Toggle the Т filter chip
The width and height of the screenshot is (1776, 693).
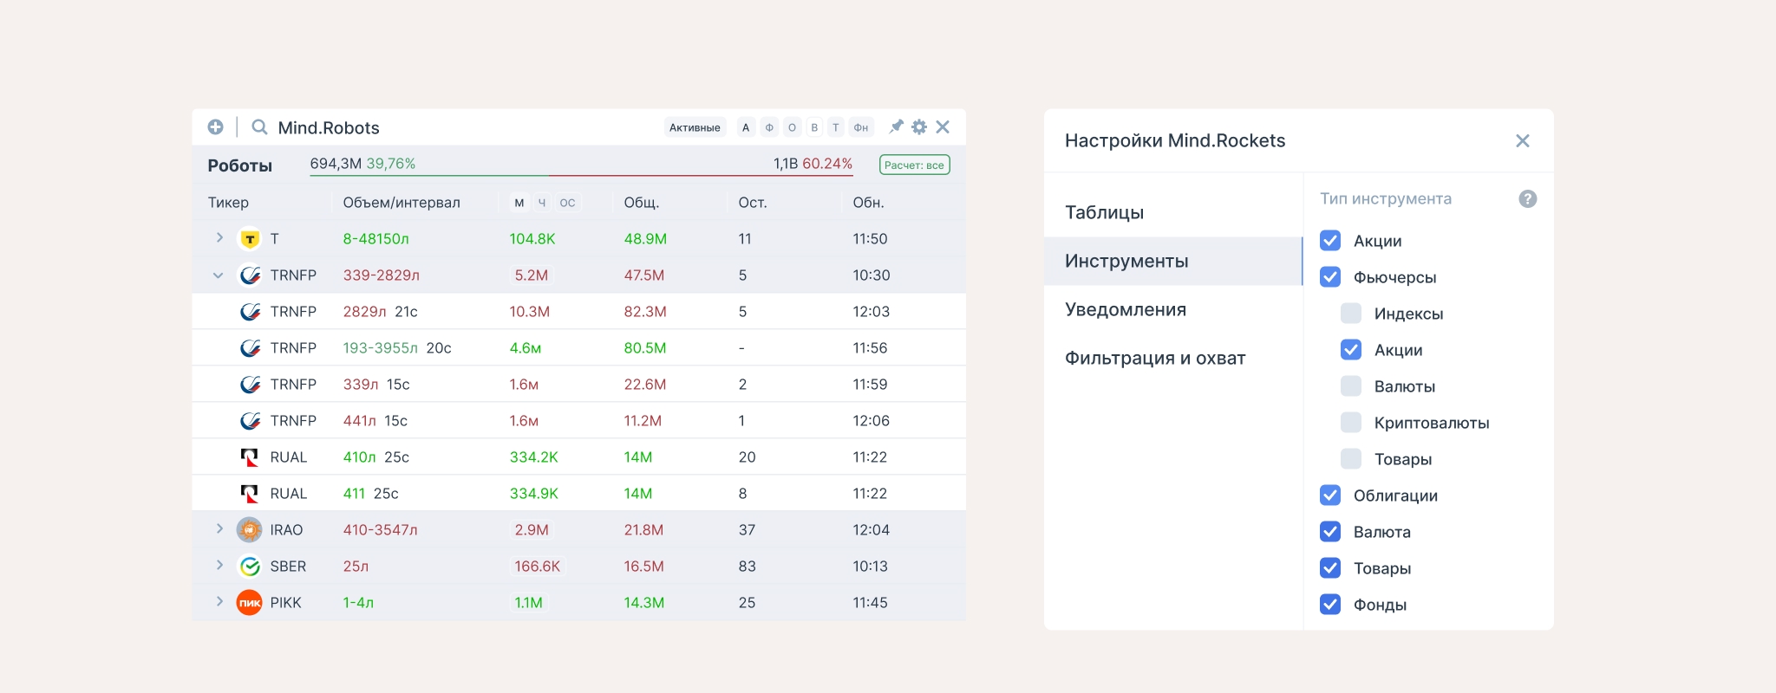point(836,127)
